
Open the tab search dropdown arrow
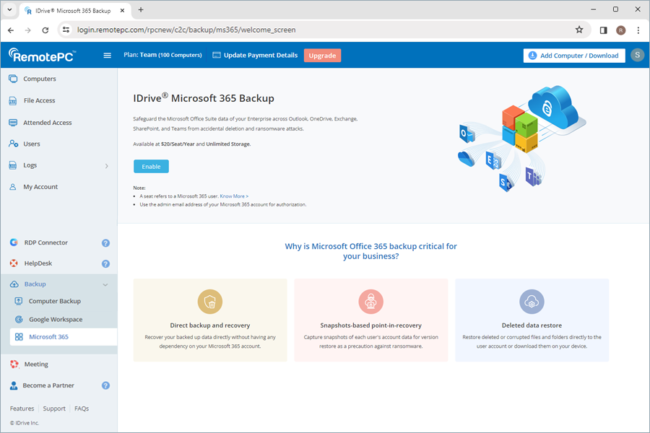[9, 9]
